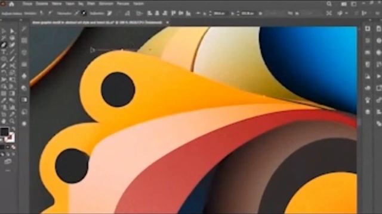Open the Edit Toolbar dots

pos(8,171)
